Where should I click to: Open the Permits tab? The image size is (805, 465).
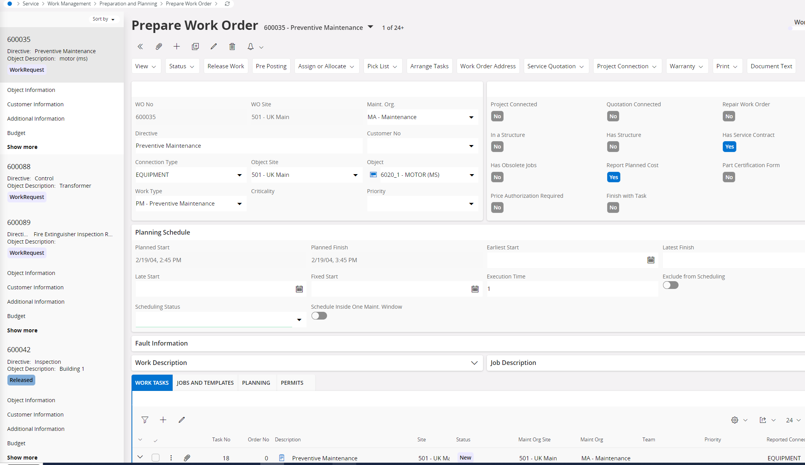[x=292, y=383]
